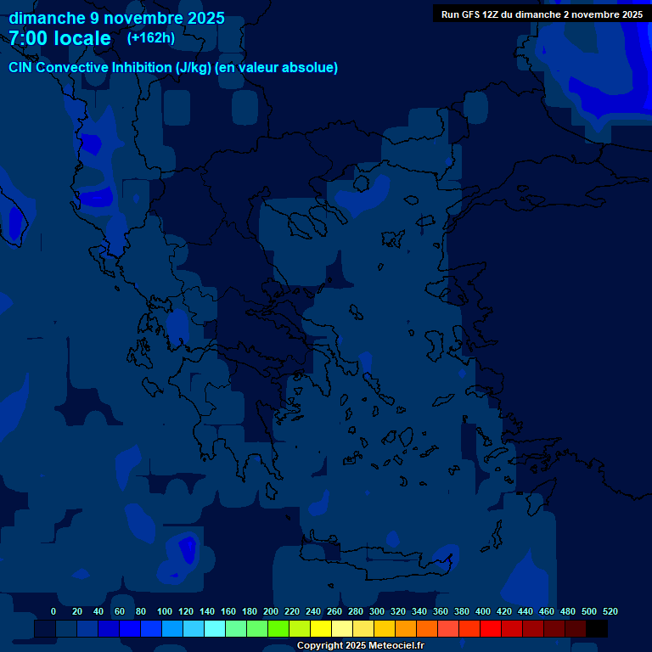
Task: Click the 200 value label on the scale
Action: point(271,611)
